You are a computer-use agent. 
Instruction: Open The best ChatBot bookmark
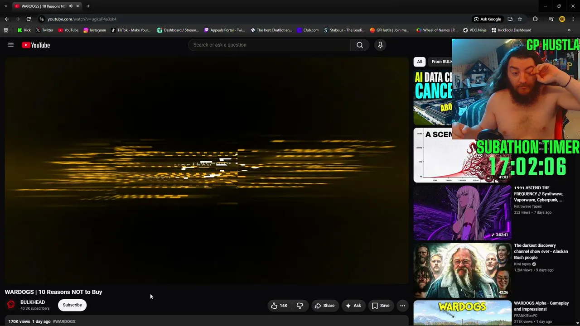271,30
